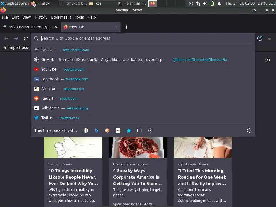This screenshot has width=276, height=207.
Task: Open 4 Sneaky Ways Corporate America article
Action: click(x=137, y=177)
